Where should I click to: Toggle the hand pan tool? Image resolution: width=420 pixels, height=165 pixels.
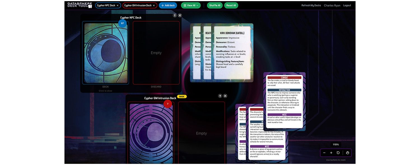pos(347,153)
